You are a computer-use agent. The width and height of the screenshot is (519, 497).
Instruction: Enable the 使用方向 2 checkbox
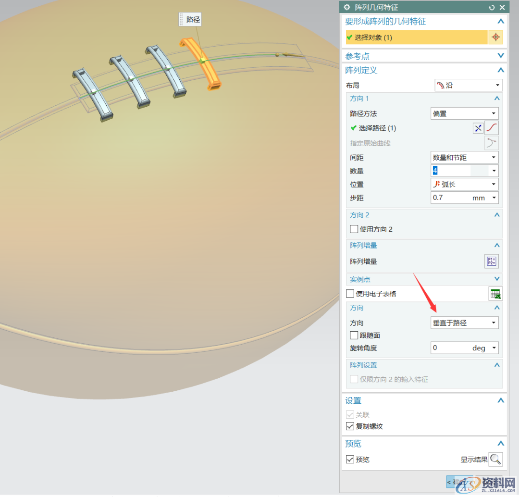click(354, 229)
